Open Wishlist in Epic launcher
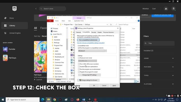Viewport: 181px width, 102px height. (x=145, y=9)
